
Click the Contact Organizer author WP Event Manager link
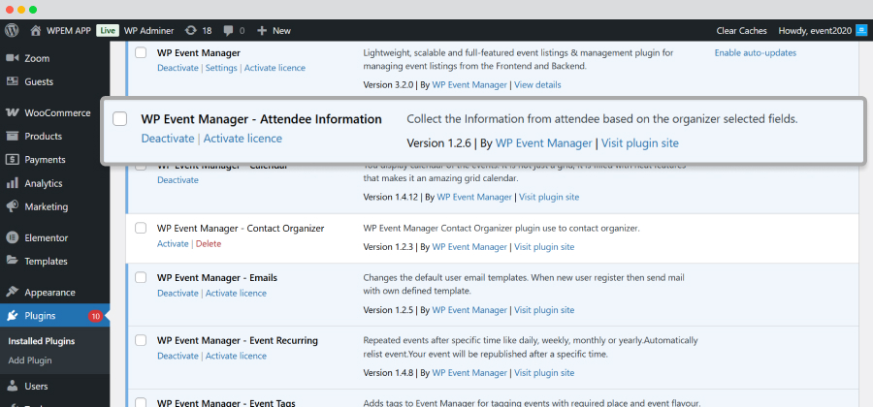coord(469,246)
